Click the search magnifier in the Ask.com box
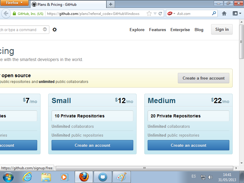 214,13
